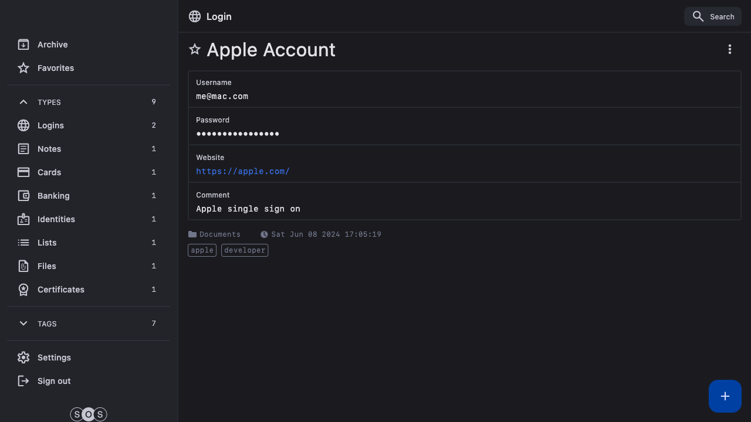Click Sign out in the sidebar
Viewport: 751px width, 422px height.
[54, 381]
